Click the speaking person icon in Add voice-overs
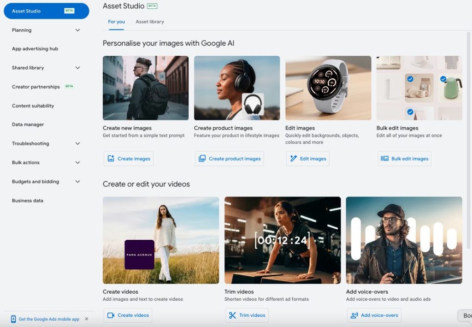 pyautogui.click(x=354, y=315)
